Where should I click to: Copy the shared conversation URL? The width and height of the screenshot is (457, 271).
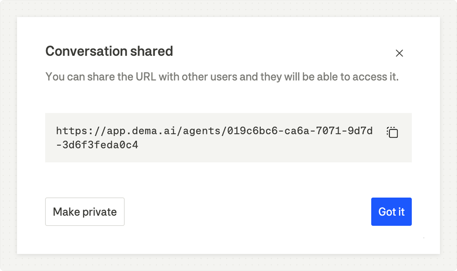pos(392,132)
